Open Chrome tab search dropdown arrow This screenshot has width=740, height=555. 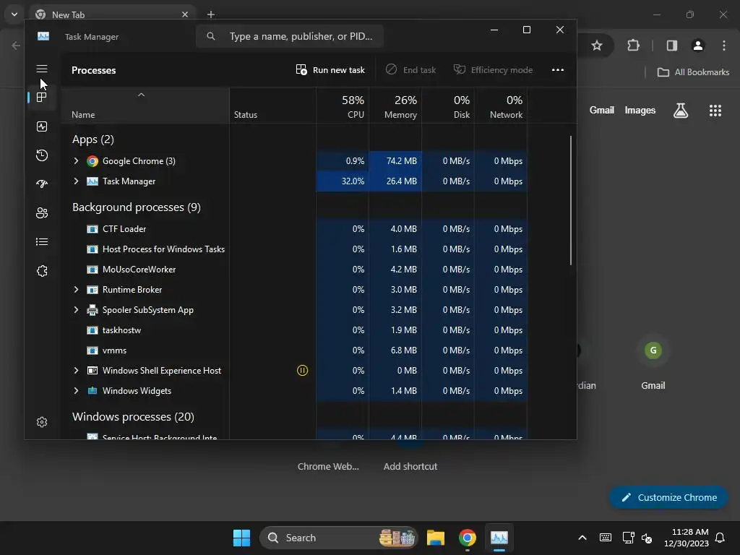(14, 14)
